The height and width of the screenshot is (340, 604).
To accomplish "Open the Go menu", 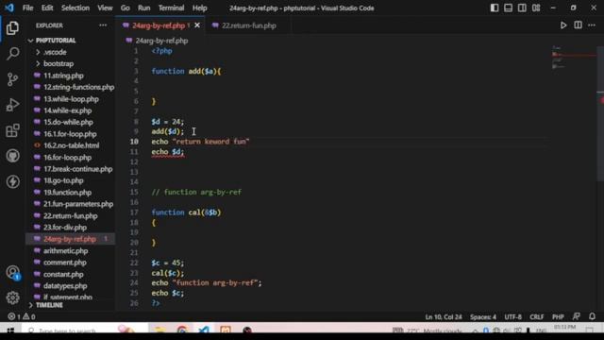I will [x=126, y=8].
